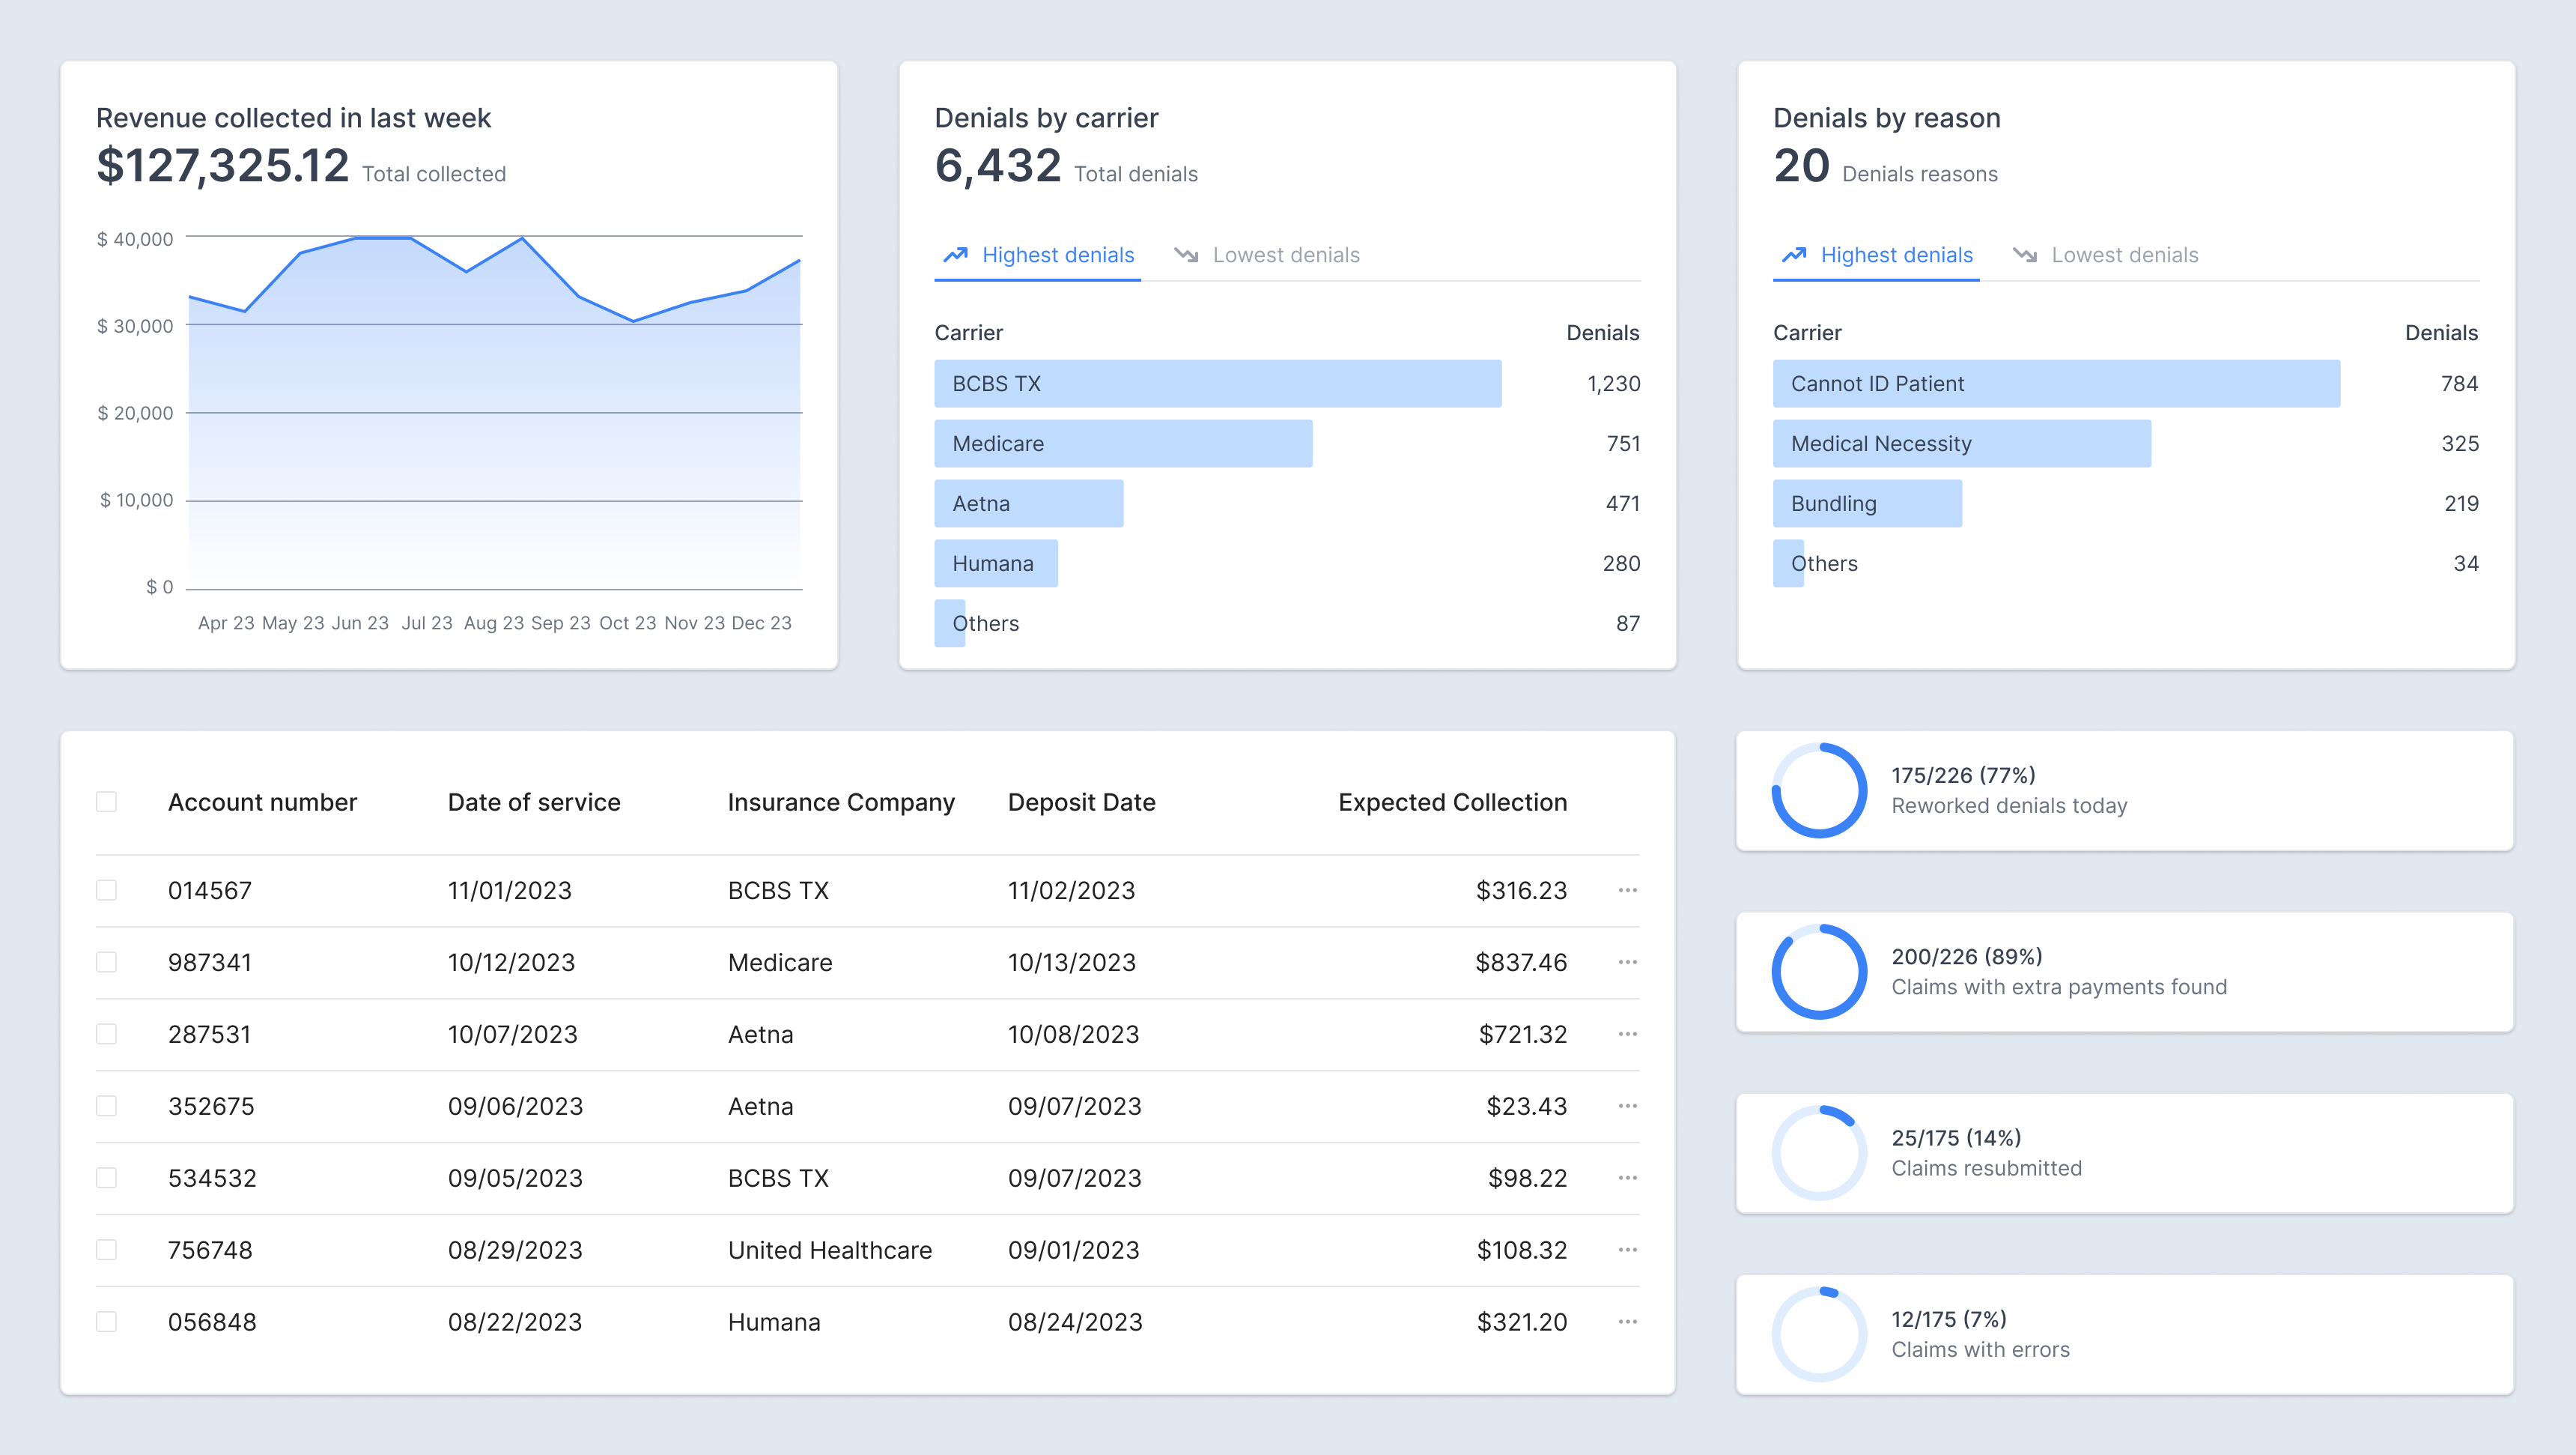Click the Claims with extra payments progress ring
This screenshot has width=2576, height=1455.
point(1819,972)
